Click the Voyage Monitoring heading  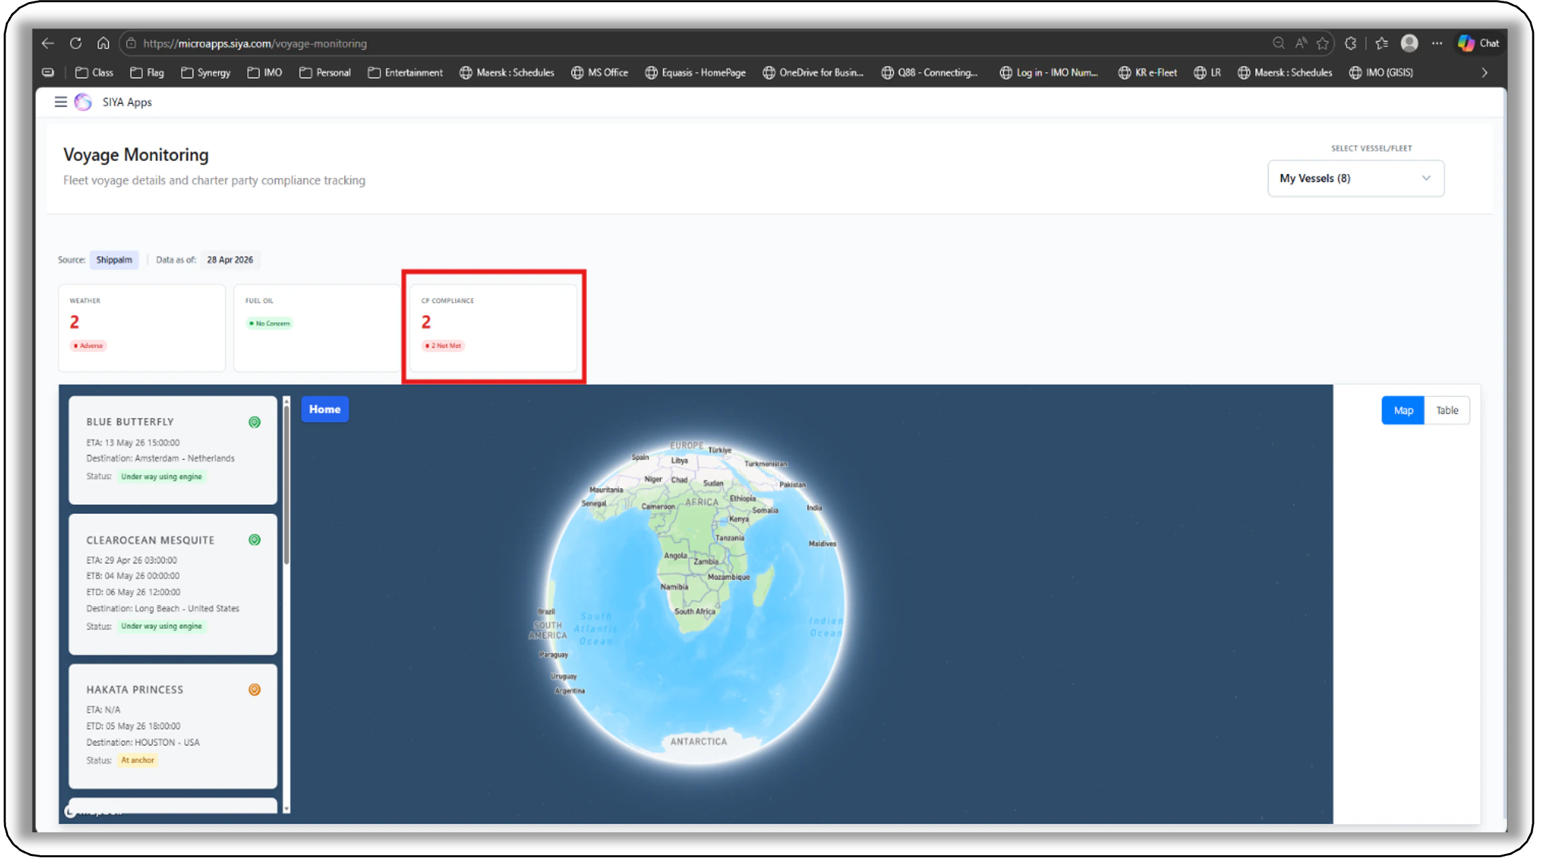(136, 155)
